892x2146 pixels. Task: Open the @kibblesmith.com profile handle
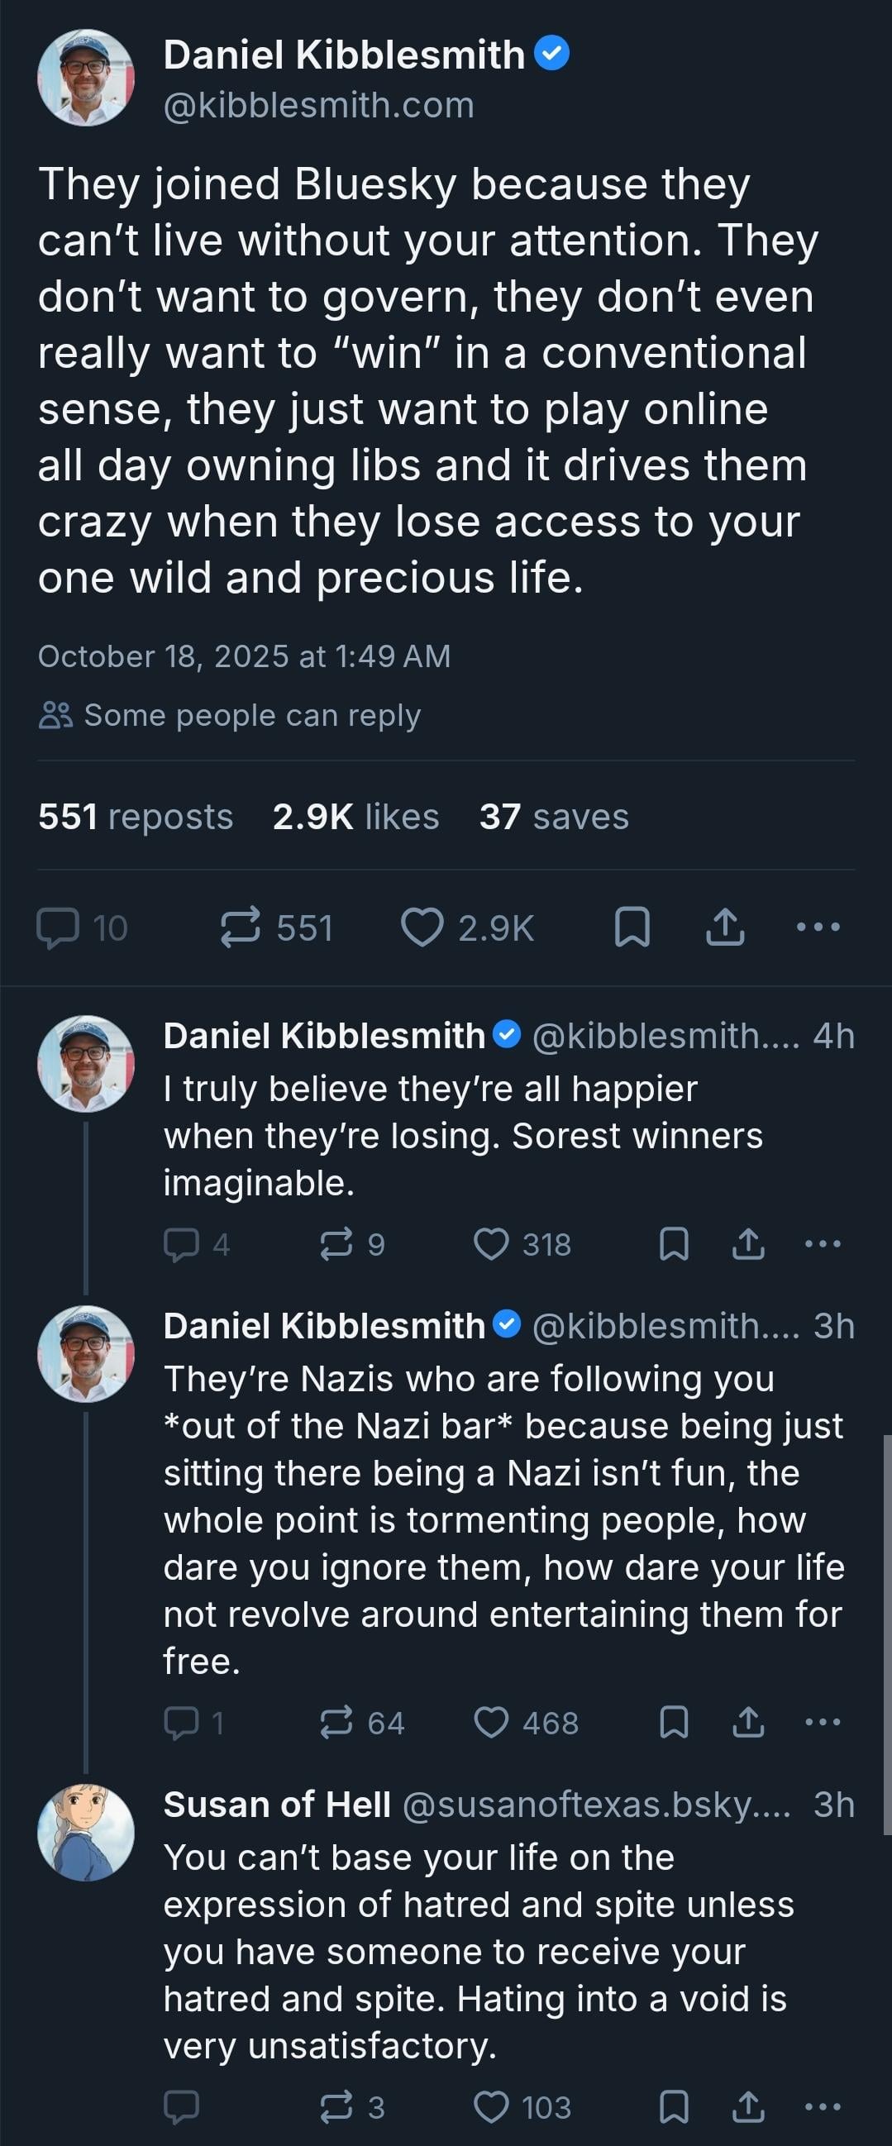click(319, 106)
